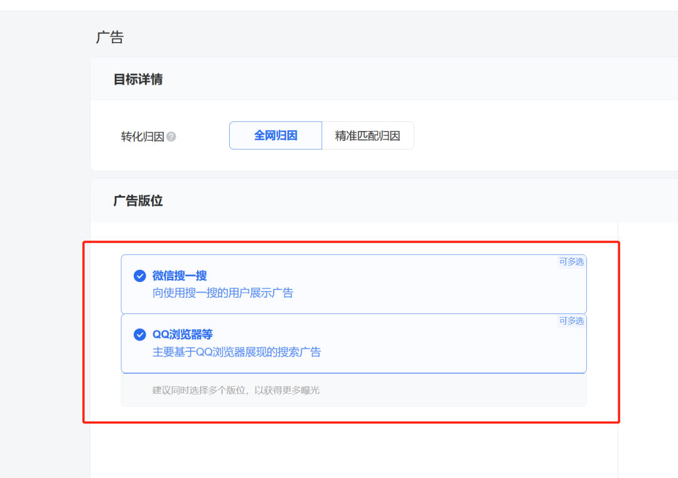Switch to 精准匹配归因 attribution option

coord(368,136)
